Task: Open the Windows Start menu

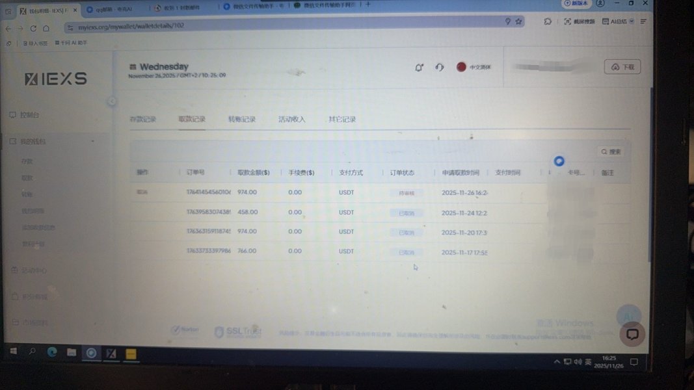Action: (x=13, y=351)
